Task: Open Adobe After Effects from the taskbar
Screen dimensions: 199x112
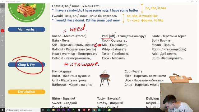Action: coord(58,110)
